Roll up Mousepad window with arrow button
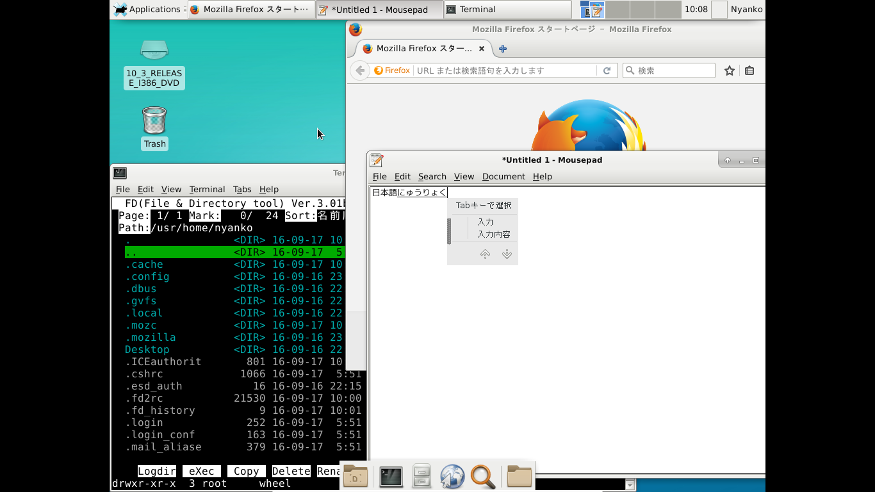 pos(728,160)
